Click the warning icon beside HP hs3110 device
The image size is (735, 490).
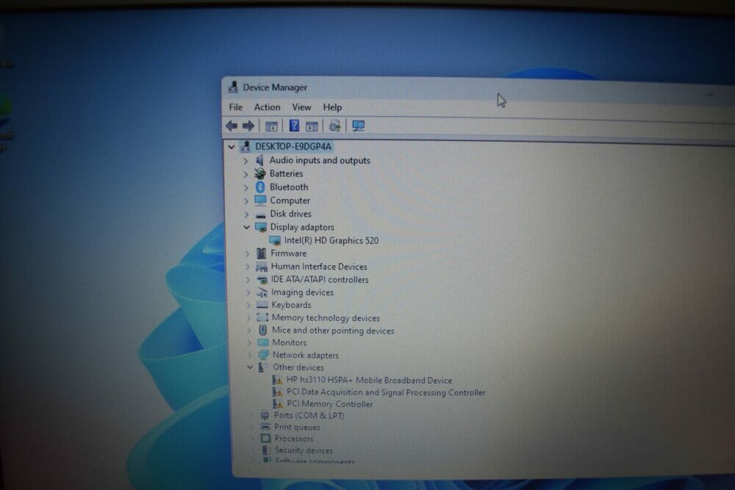tap(277, 380)
